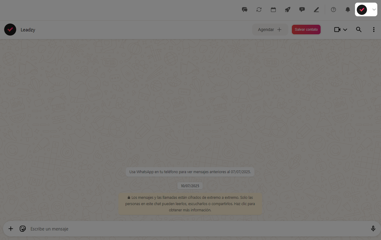Open the plus attachment menu
The height and width of the screenshot is (240, 381).
pos(11,228)
